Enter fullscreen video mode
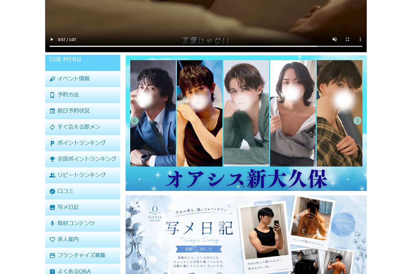The height and width of the screenshot is (274, 407). (x=348, y=39)
